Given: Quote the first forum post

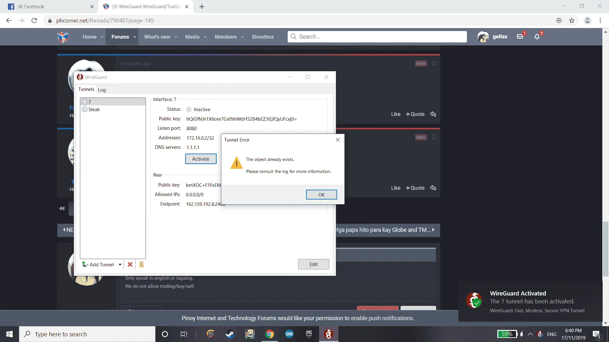Looking at the screenshot, I should tap(415, 114).
